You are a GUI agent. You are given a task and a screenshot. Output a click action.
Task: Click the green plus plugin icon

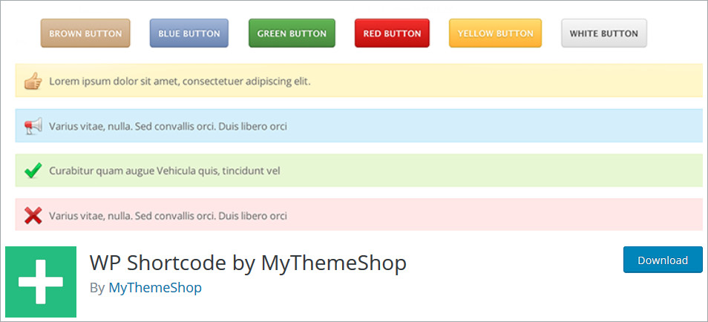click(41, 281)
